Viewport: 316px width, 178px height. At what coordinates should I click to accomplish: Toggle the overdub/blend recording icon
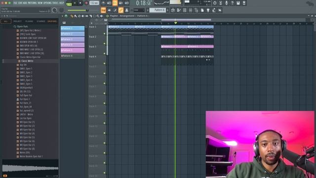pos(120,3)
